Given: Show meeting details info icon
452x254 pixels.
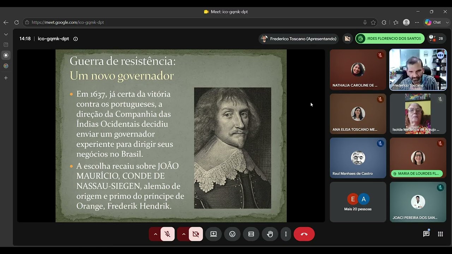Looking at the screenshot, I should coord(75,39).
